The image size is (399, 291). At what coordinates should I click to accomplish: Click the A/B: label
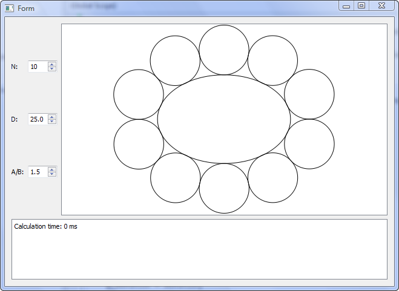click(x=17, y=172)
